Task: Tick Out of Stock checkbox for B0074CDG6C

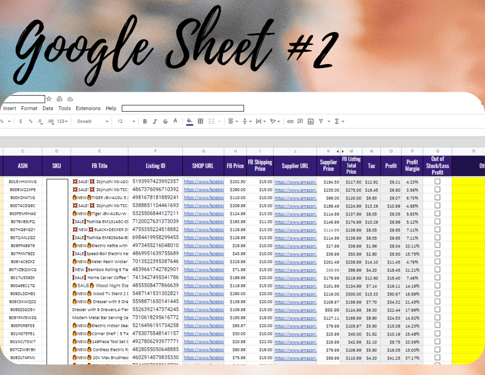Action: pyautogui.click(x=437, y=205)
